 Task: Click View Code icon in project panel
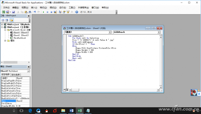3,20
